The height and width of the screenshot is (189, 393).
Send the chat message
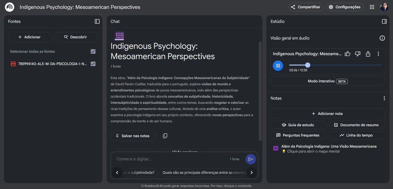coord(251,159)
